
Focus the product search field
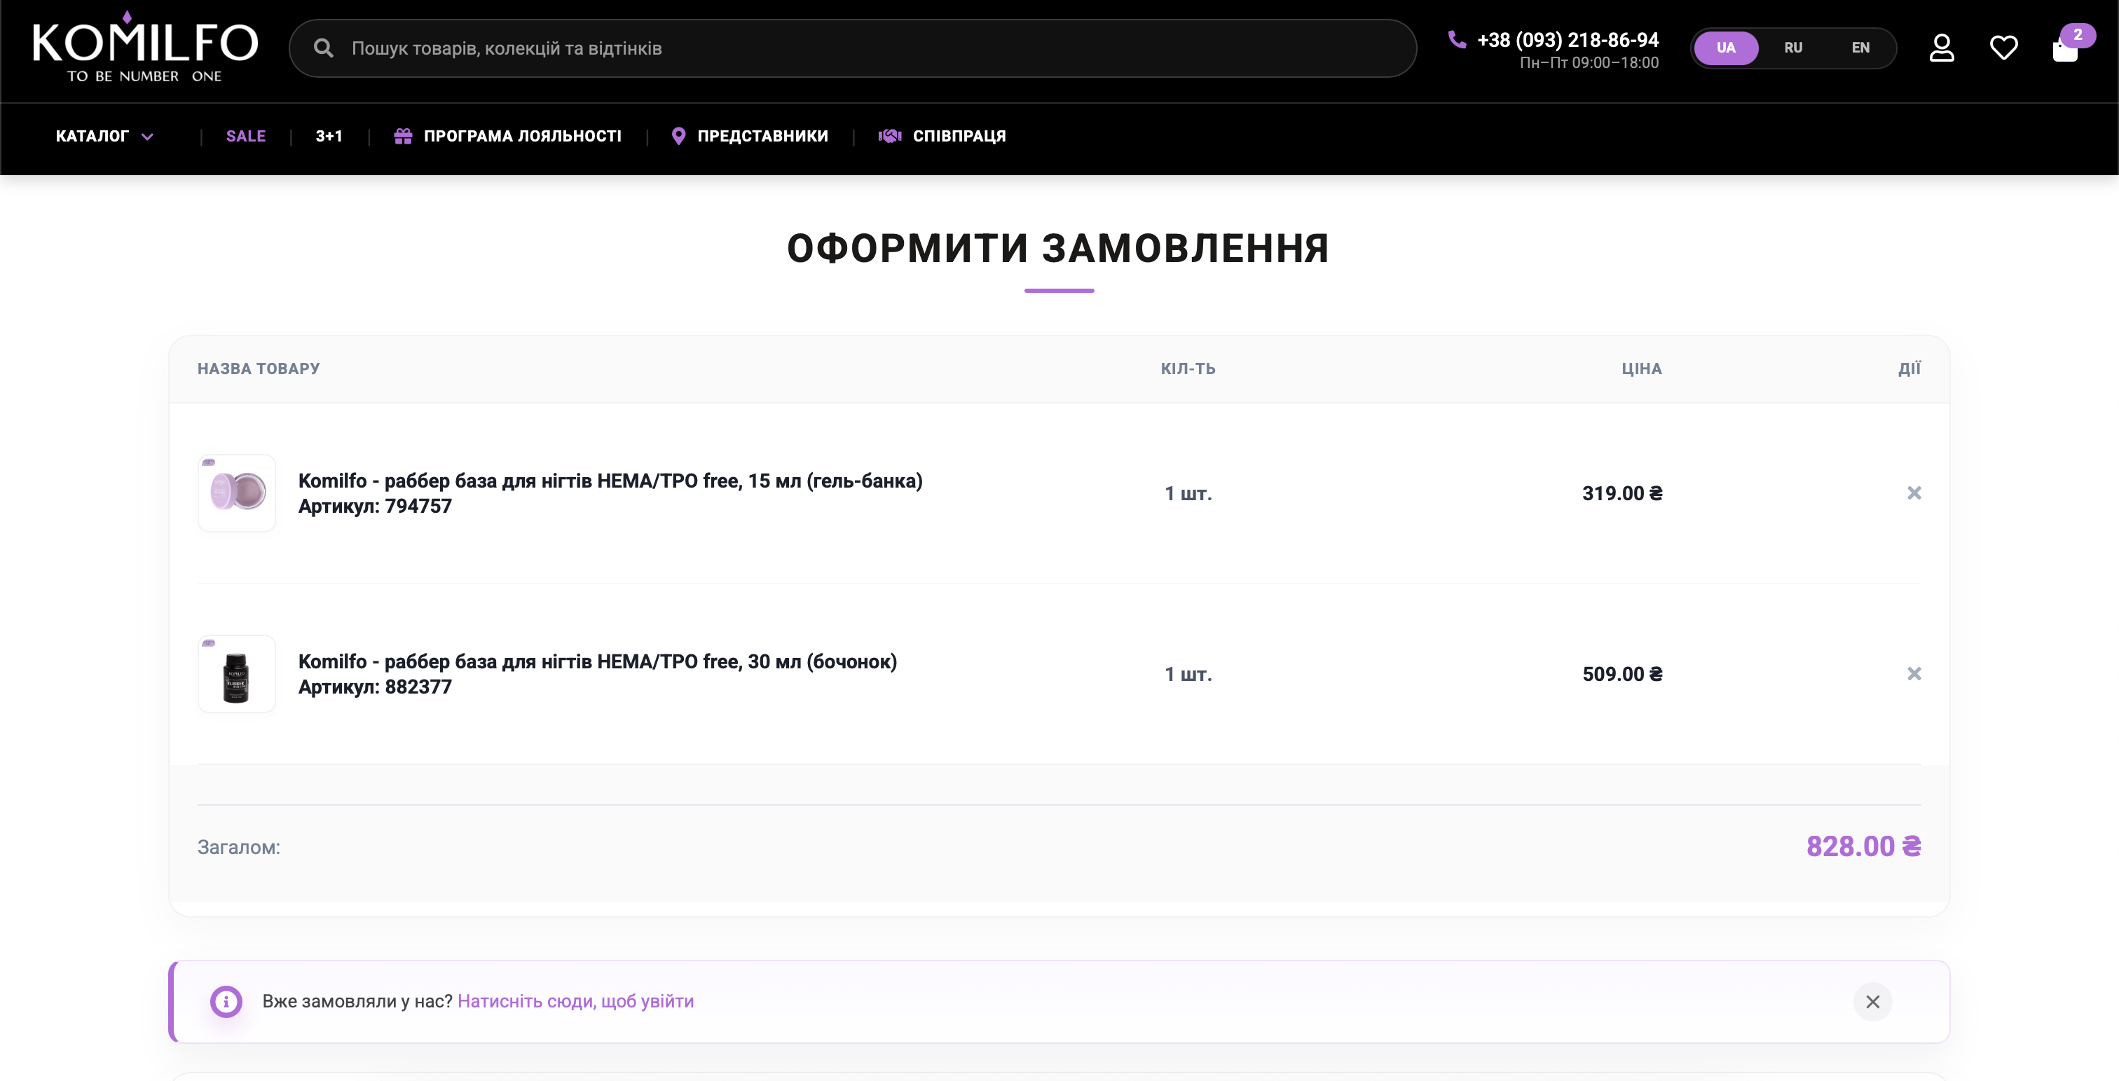coord(852,48)
